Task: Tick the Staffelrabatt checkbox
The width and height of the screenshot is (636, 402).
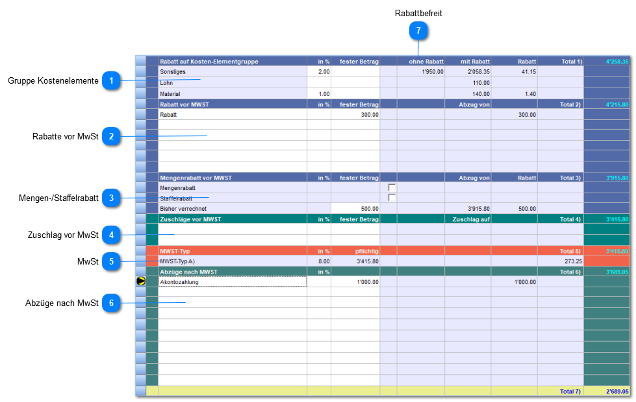Action: pyautogui.click(x=392, y=198)
